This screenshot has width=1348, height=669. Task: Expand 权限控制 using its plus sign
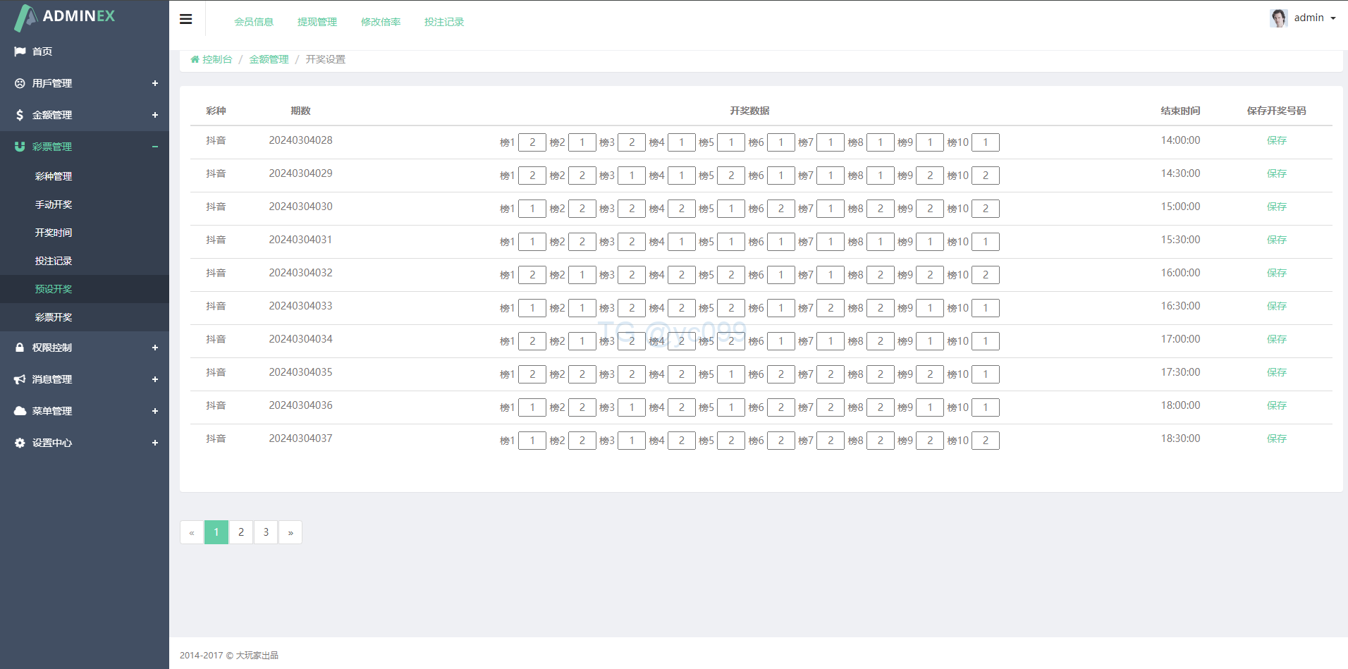click(154, 348)
